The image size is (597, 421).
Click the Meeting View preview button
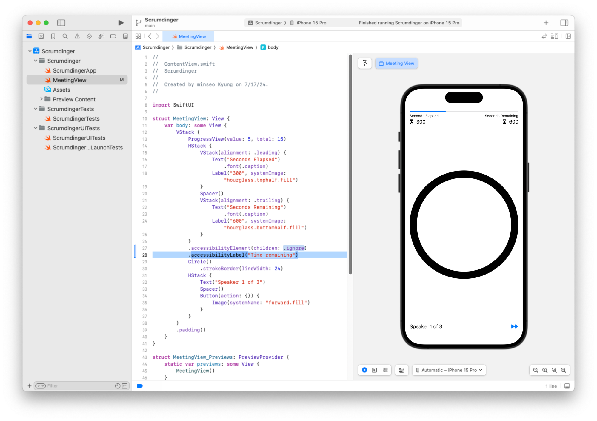coord(396,63)
